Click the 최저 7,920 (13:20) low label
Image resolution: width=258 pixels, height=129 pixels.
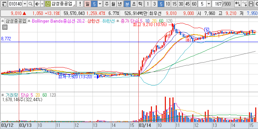[75, 77]
